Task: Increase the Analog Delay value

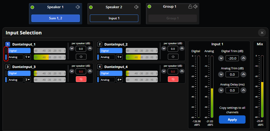Action: tap(243, 90)
